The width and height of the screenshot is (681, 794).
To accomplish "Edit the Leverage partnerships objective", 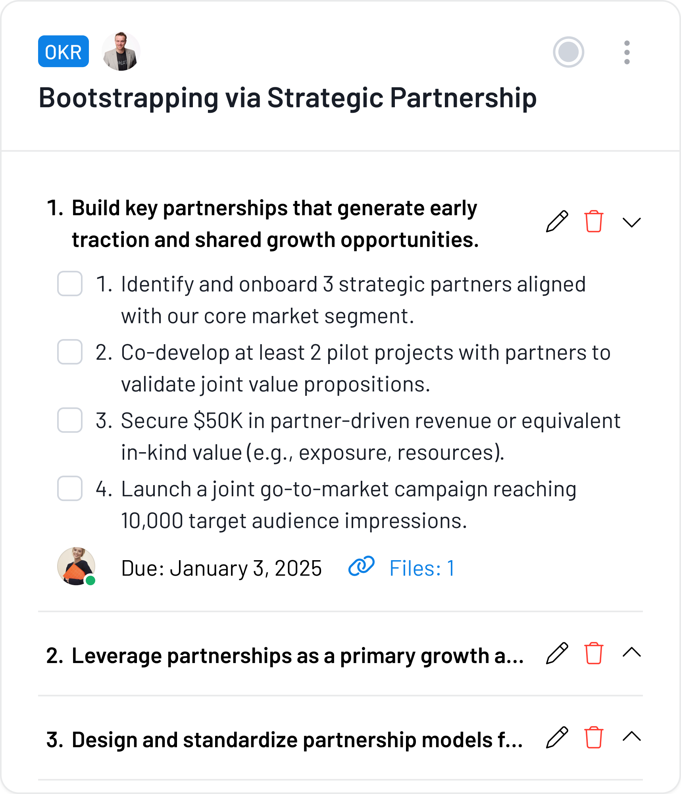I will (x=557, y=653).
